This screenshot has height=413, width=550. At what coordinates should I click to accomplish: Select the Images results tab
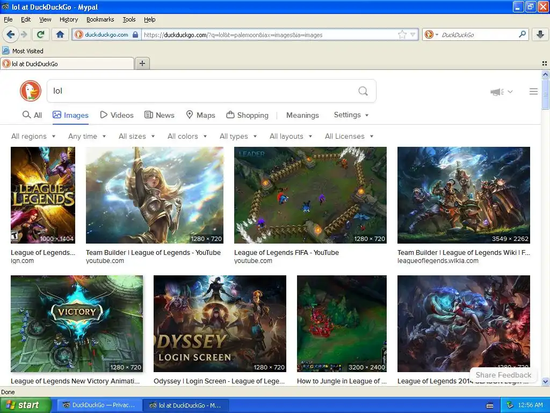70,115
